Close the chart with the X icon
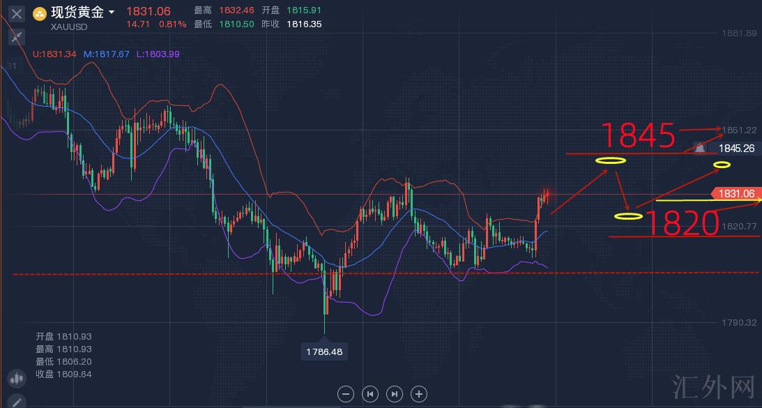762x408 pixels. 17,13
